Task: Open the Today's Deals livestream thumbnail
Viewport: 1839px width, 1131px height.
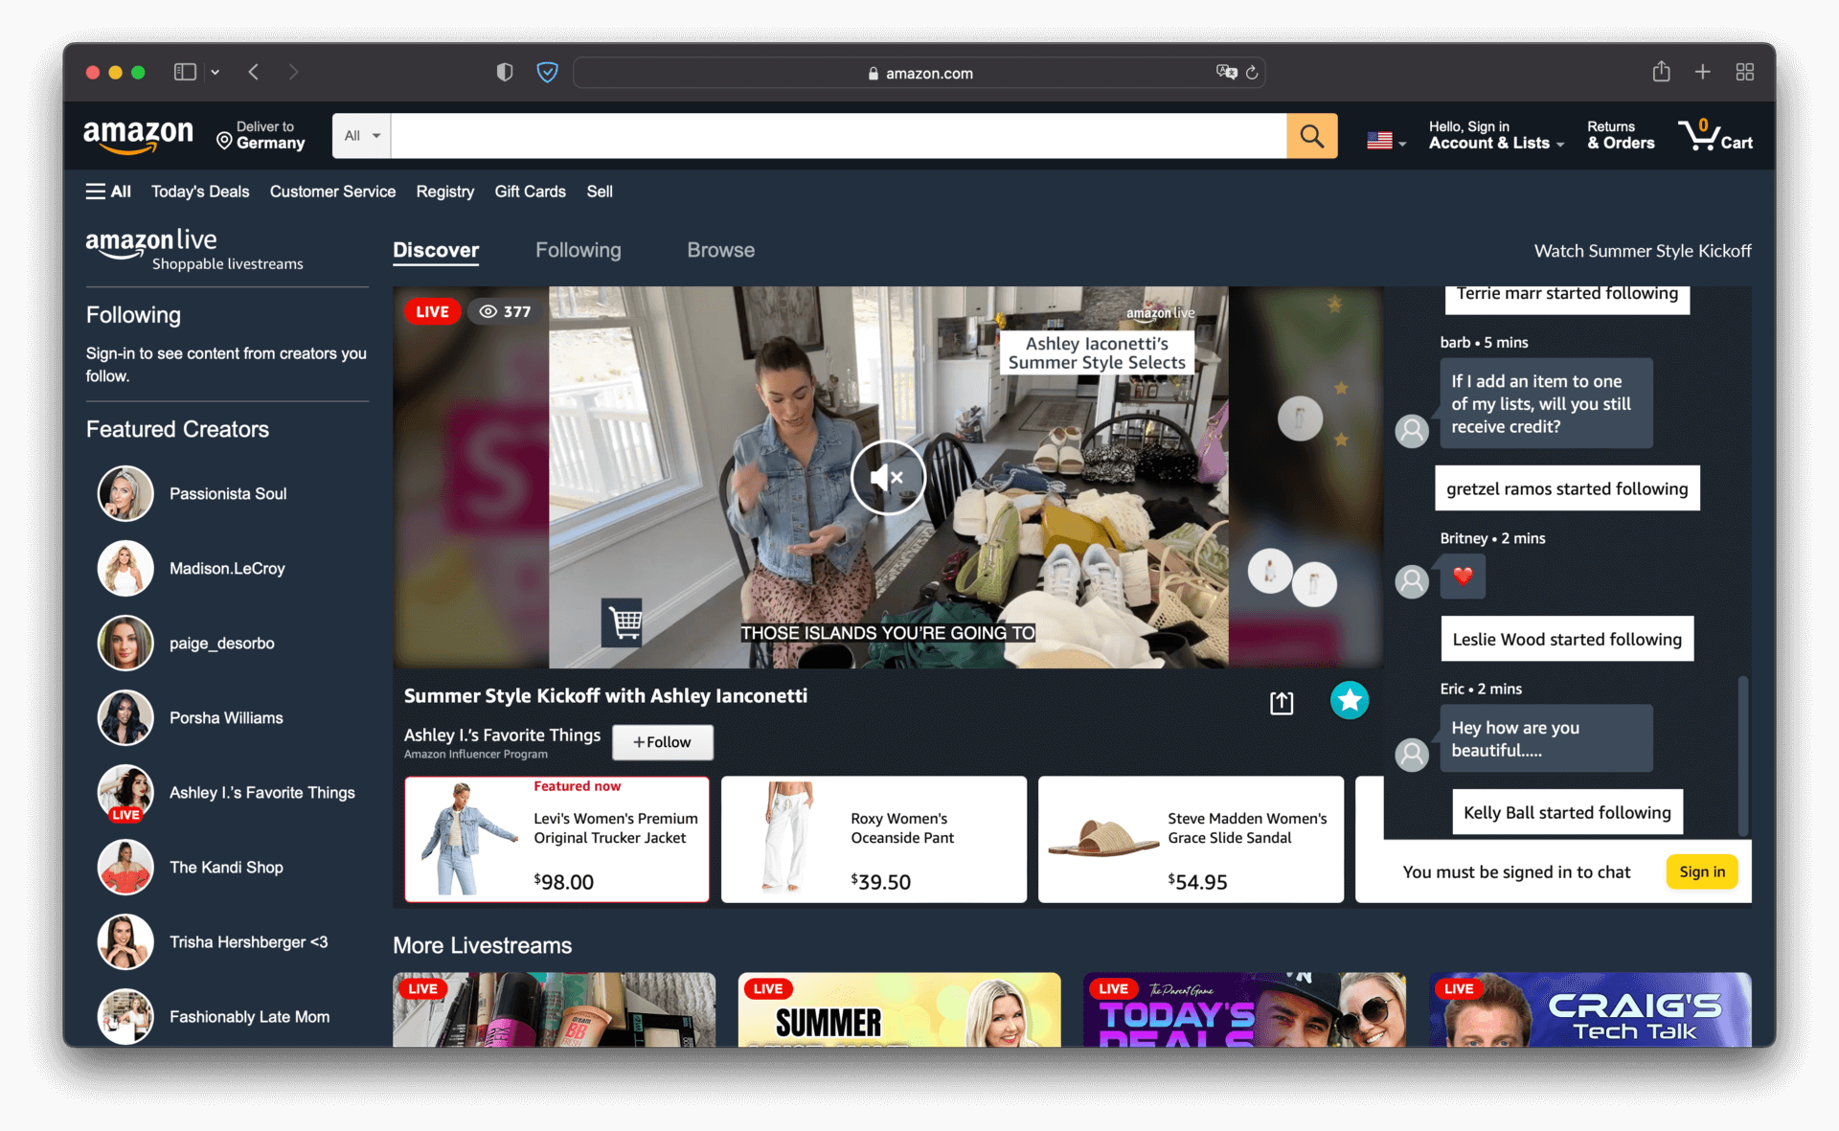Action: point(1244,1009)
